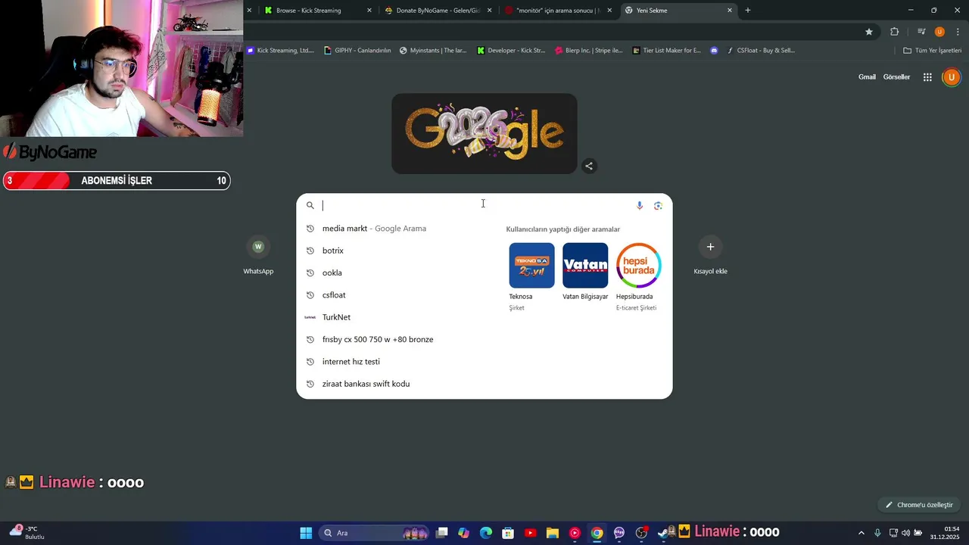Click Windows taskbar Ara search box
Viewport: 969px width, 545px height.
click(x=374, y=533)
